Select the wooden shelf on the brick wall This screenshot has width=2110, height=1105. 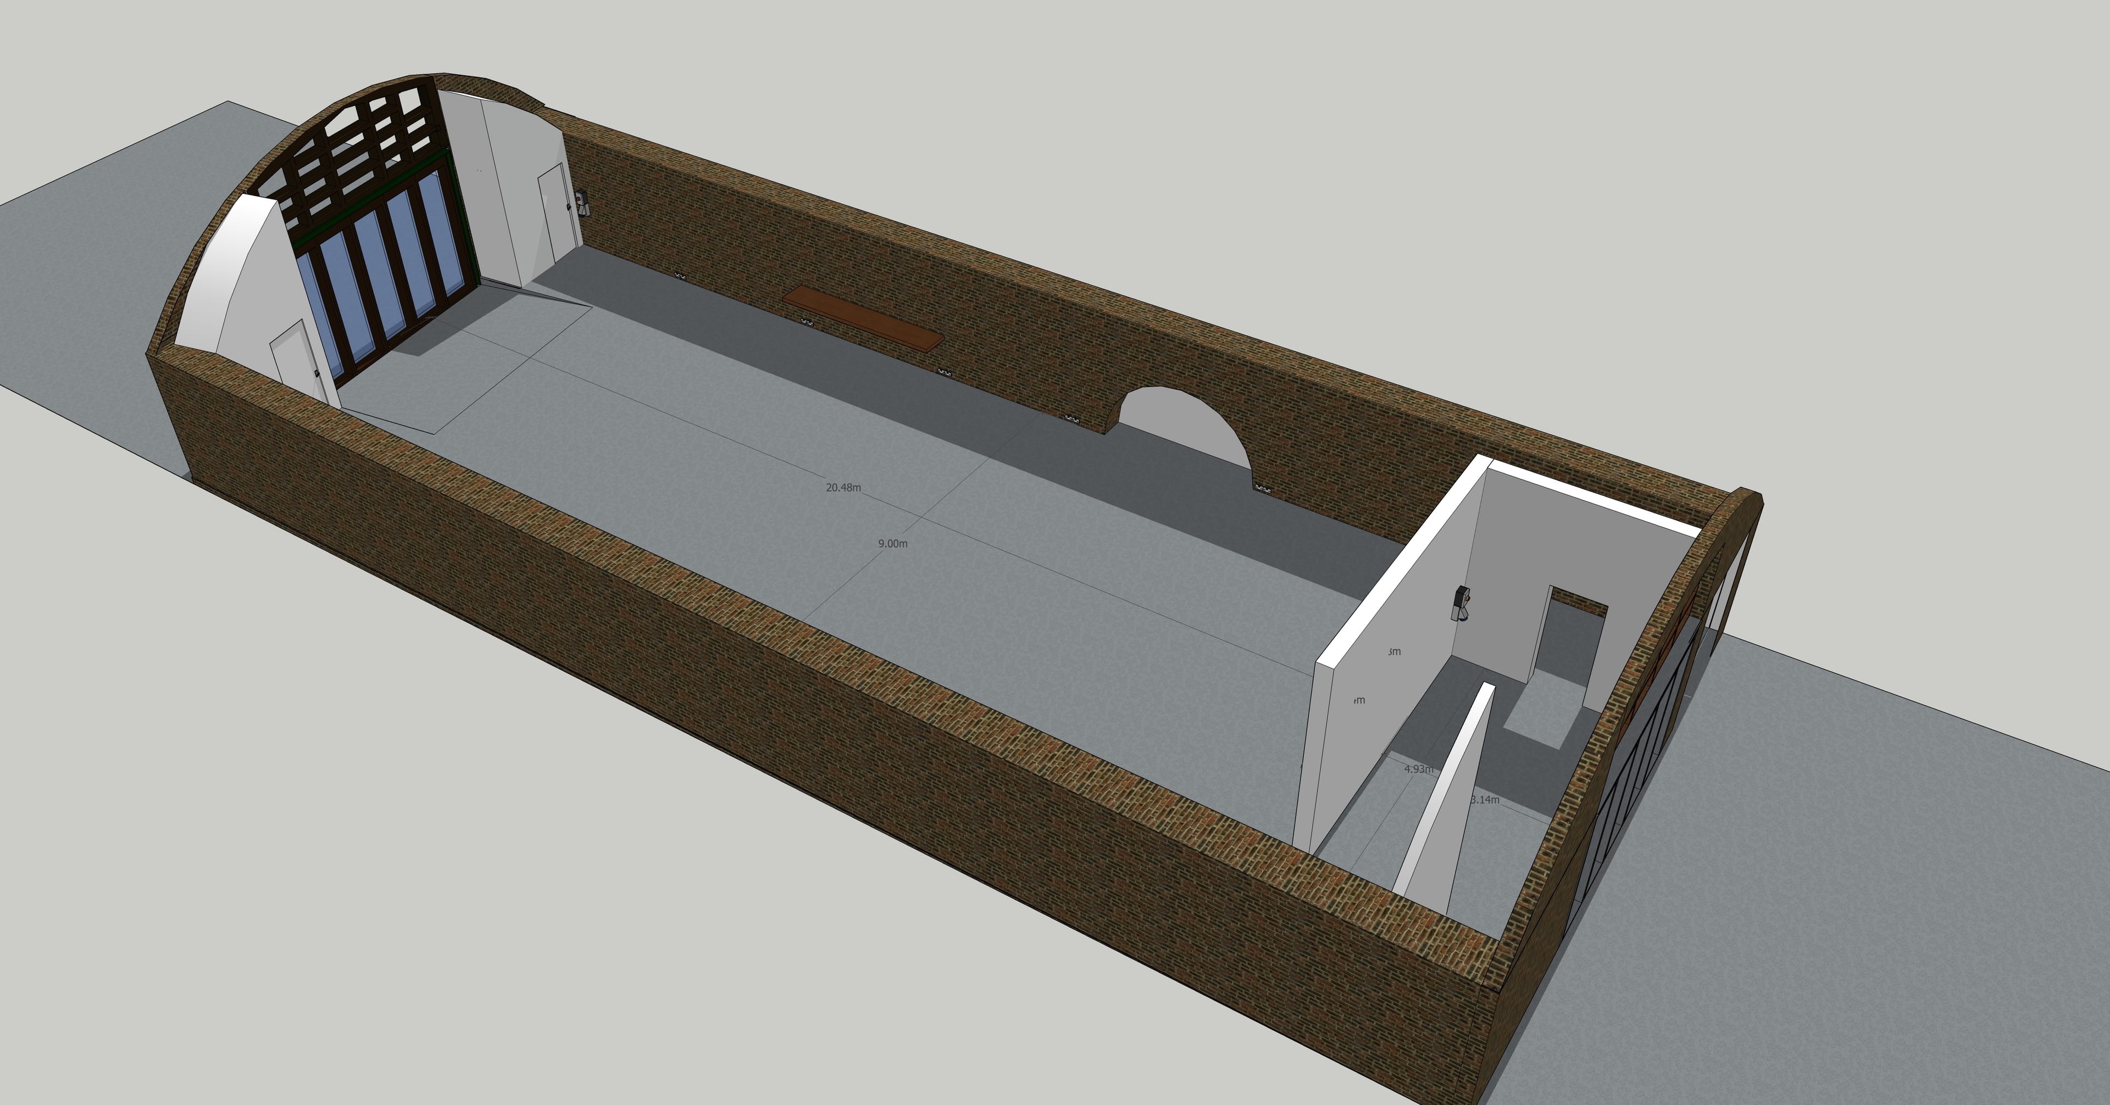864,319
